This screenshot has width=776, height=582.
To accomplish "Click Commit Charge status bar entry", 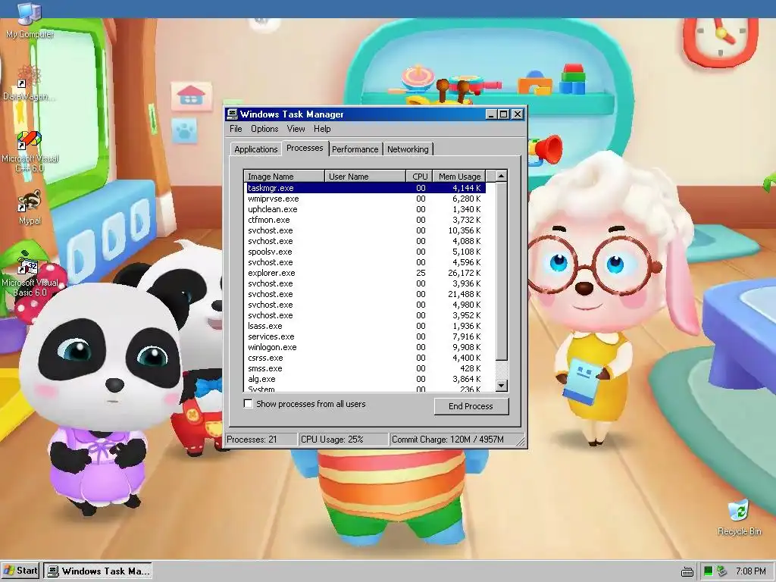I will click(x=453, y=440).
